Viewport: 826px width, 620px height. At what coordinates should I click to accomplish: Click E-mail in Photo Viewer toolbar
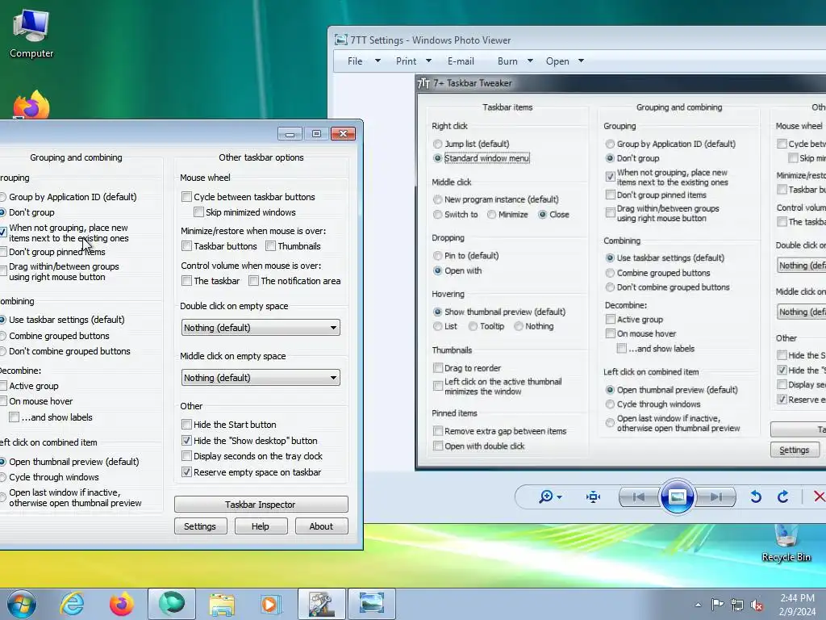click(x=461, y=61)
